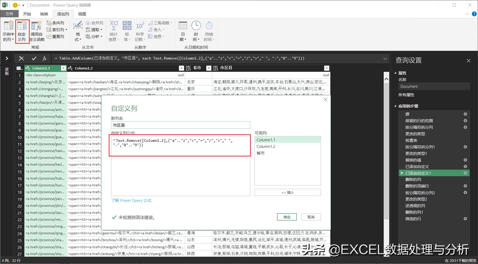Open the 了解 Power Query 公式 link
This screenshot has height=264, width=478.
tap(131, 200)
